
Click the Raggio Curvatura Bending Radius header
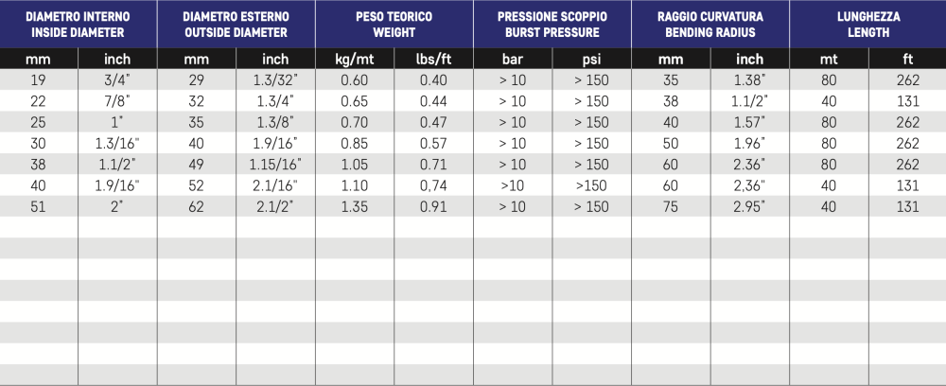tap(709, 24)
